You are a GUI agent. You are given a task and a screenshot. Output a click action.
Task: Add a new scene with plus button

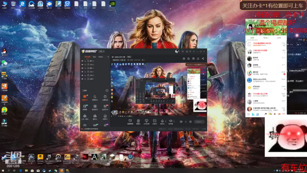point(108,57)
